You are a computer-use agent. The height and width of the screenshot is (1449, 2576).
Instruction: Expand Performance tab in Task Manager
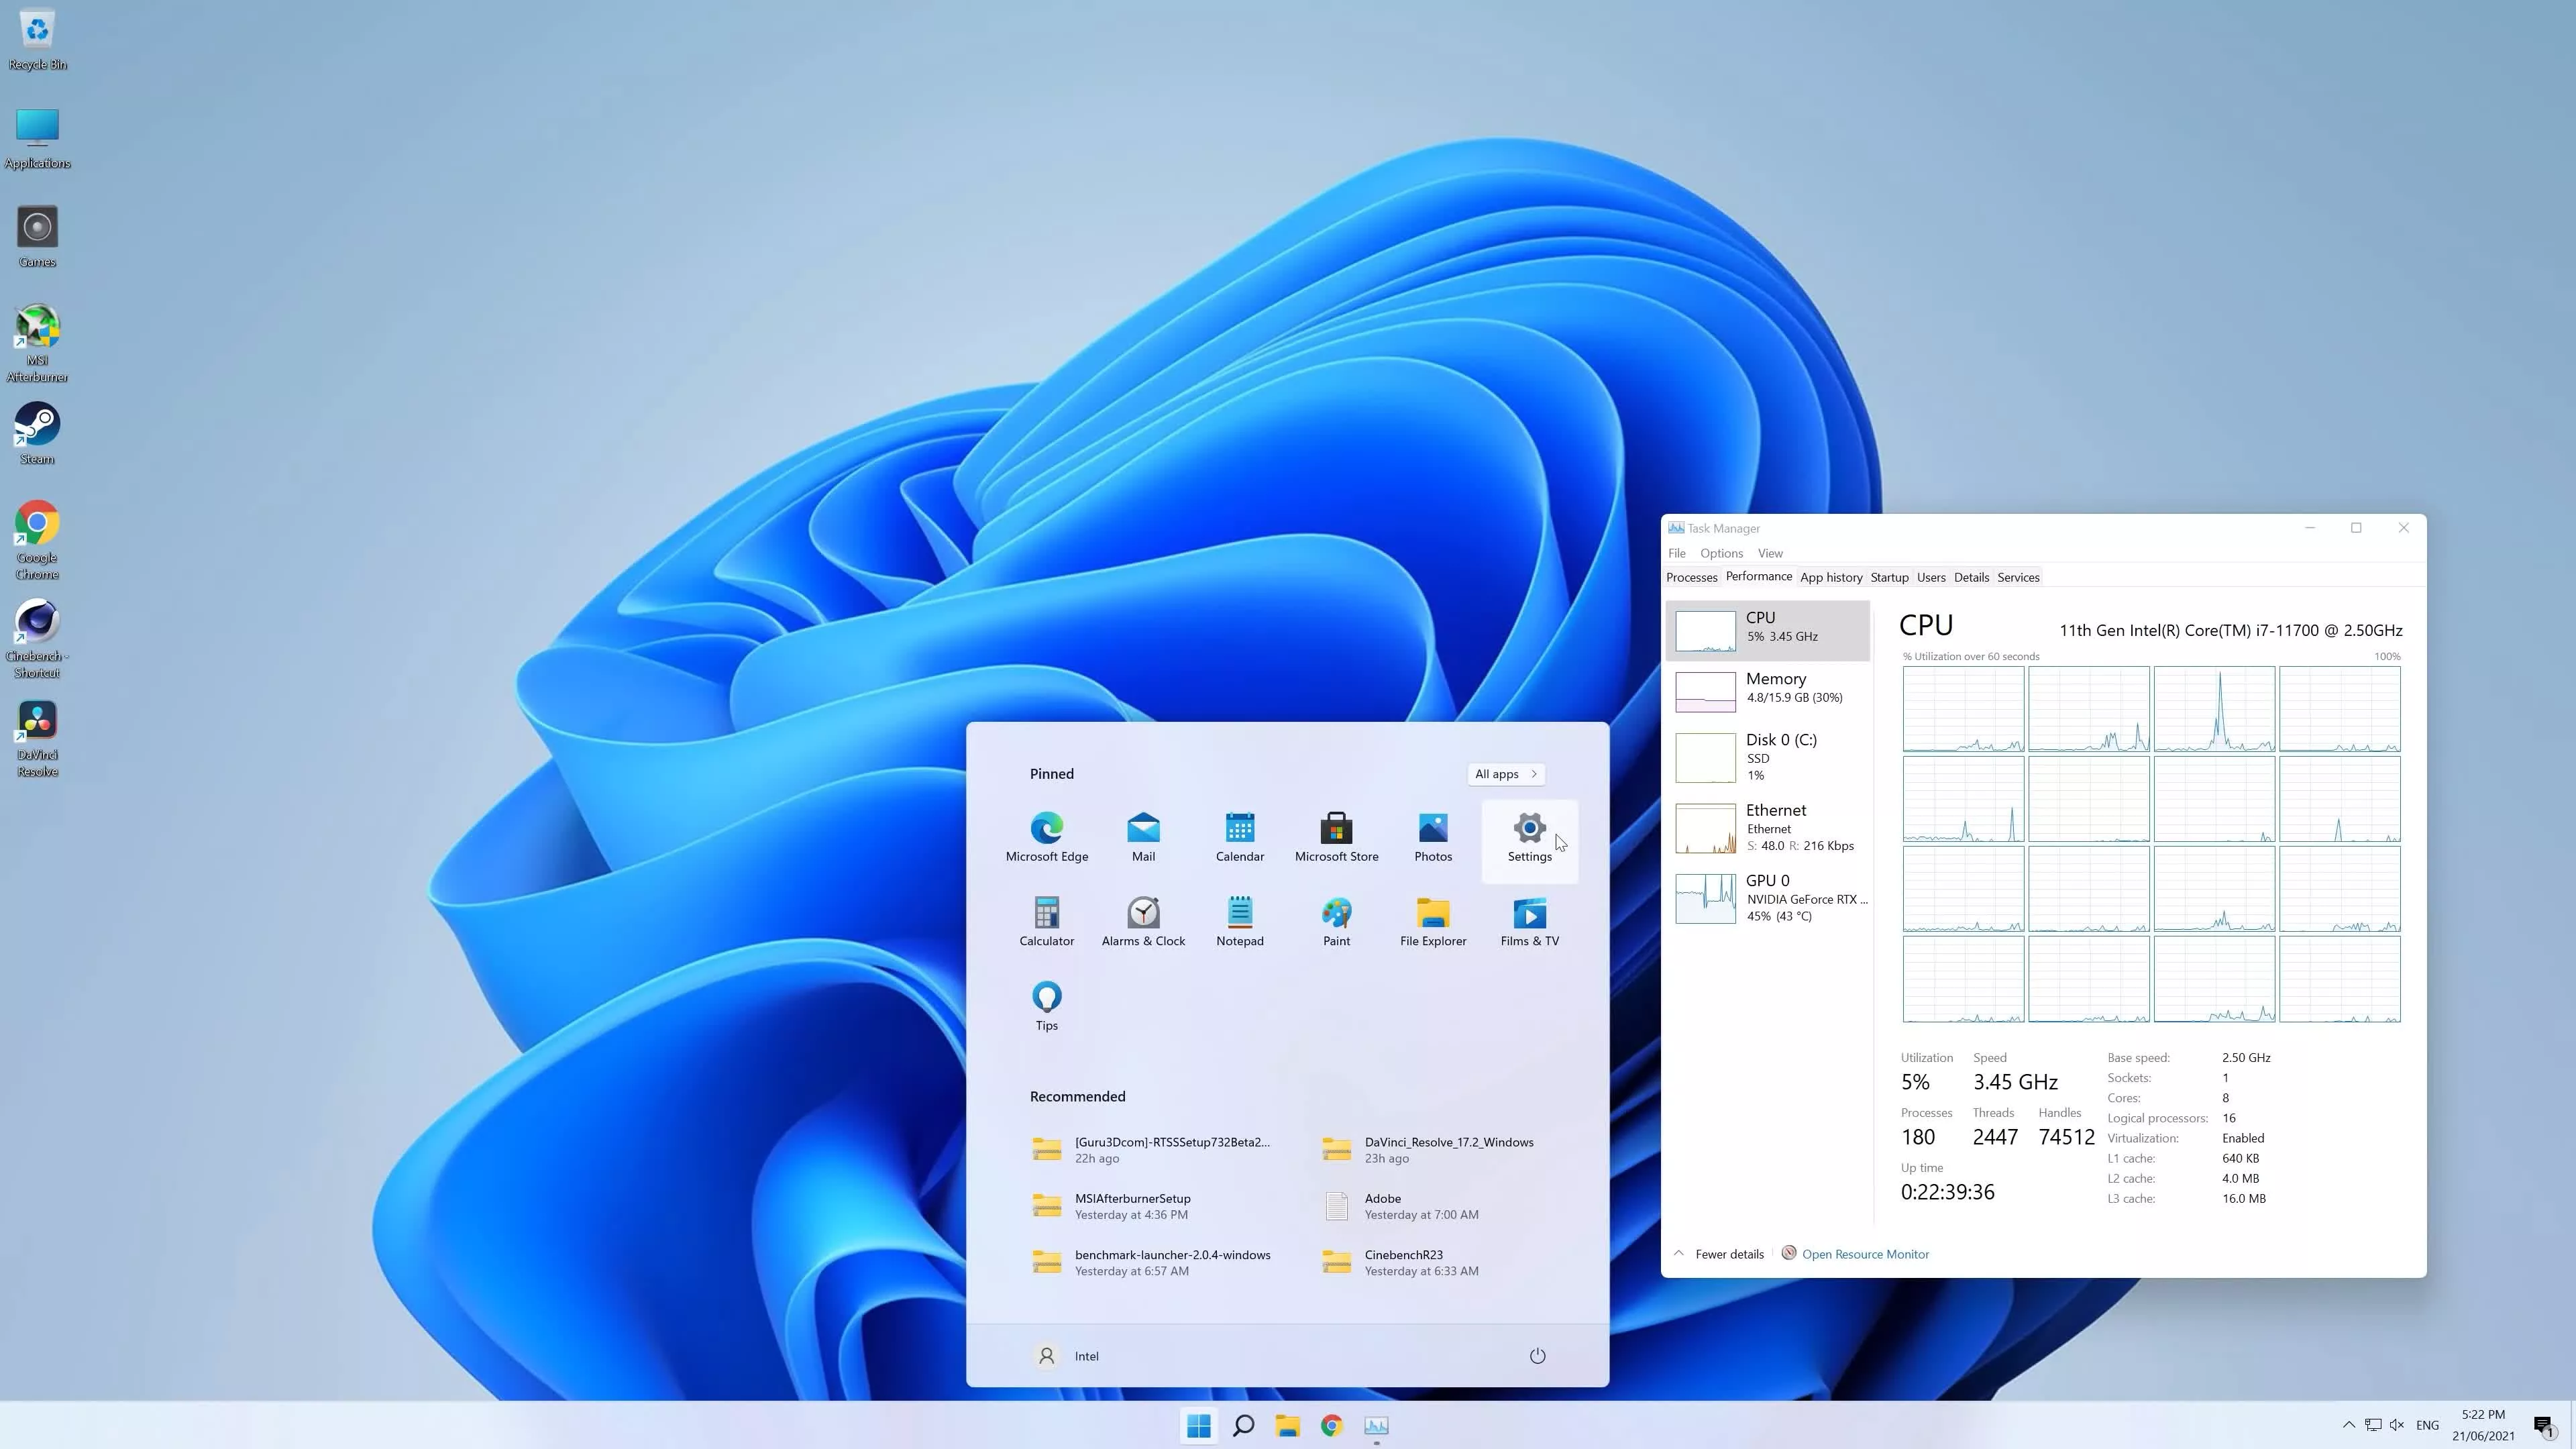coord(1757,577)
